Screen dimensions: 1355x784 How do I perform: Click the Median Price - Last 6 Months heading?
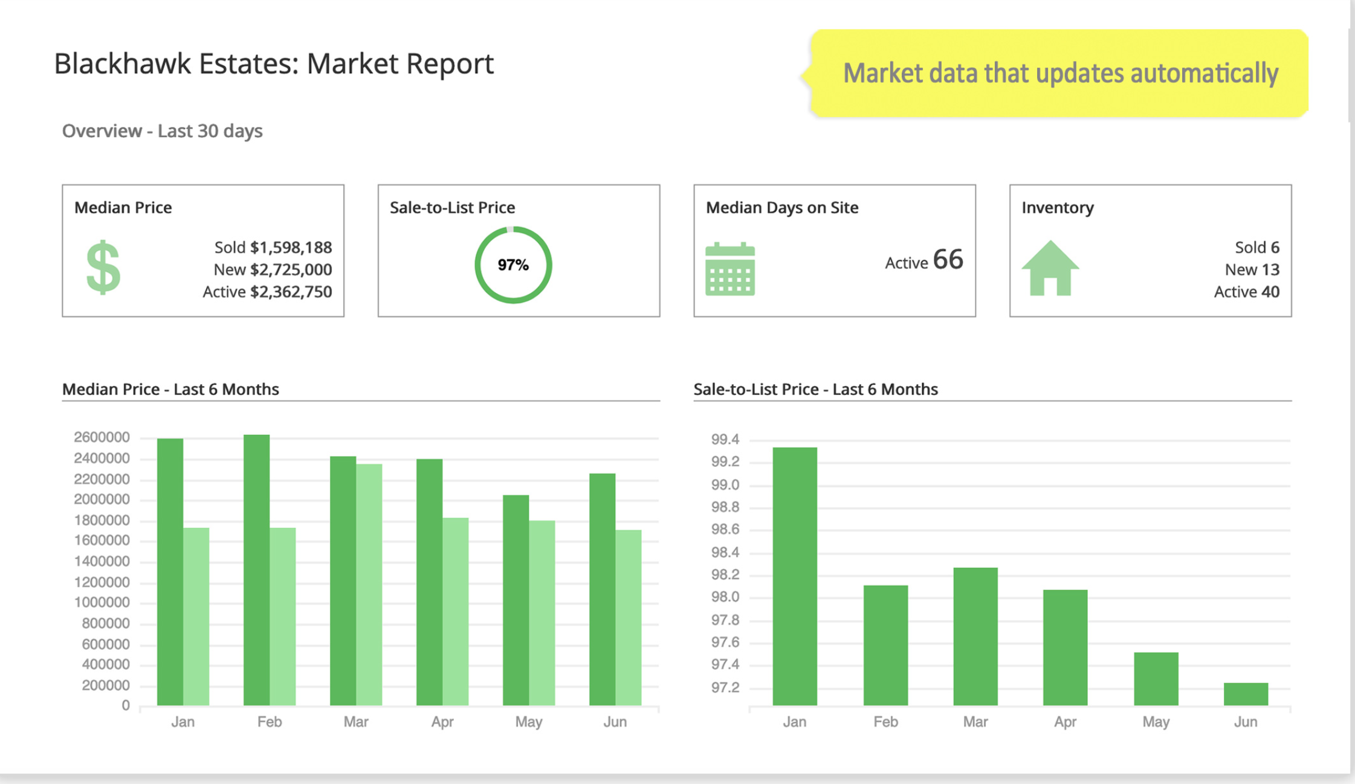pyautogui.click(x=170, y=389)
